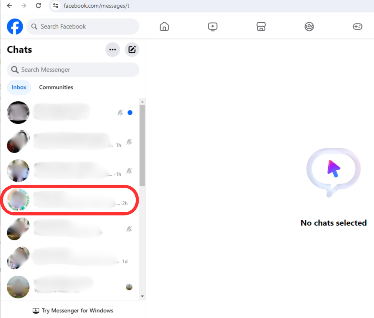The image size is (374, 318).
Task: Select the Inbox tab
Action: [19, 87]
